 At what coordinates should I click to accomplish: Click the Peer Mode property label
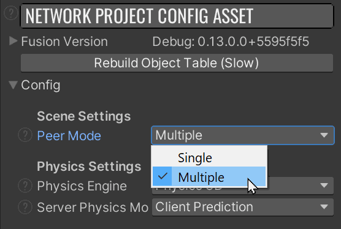pos(69,136)
